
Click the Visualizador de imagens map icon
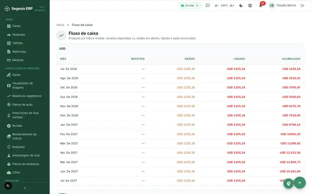[9, 85]
